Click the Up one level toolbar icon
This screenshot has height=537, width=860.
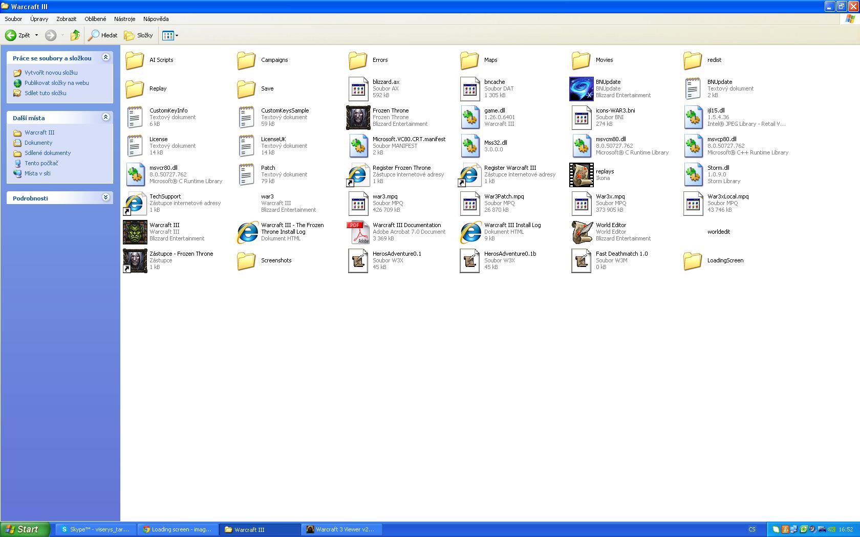point(75,35)
